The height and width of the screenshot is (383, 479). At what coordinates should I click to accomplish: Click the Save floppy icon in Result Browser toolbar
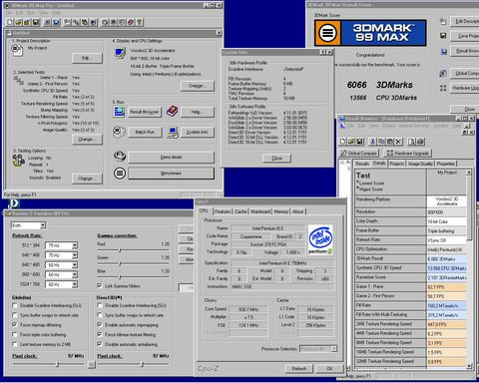[359, 142]
